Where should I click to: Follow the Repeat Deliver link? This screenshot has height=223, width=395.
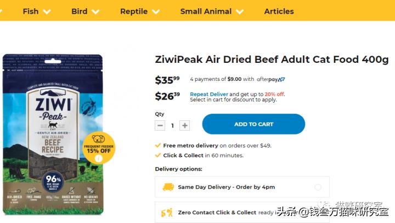coord(209,94)
